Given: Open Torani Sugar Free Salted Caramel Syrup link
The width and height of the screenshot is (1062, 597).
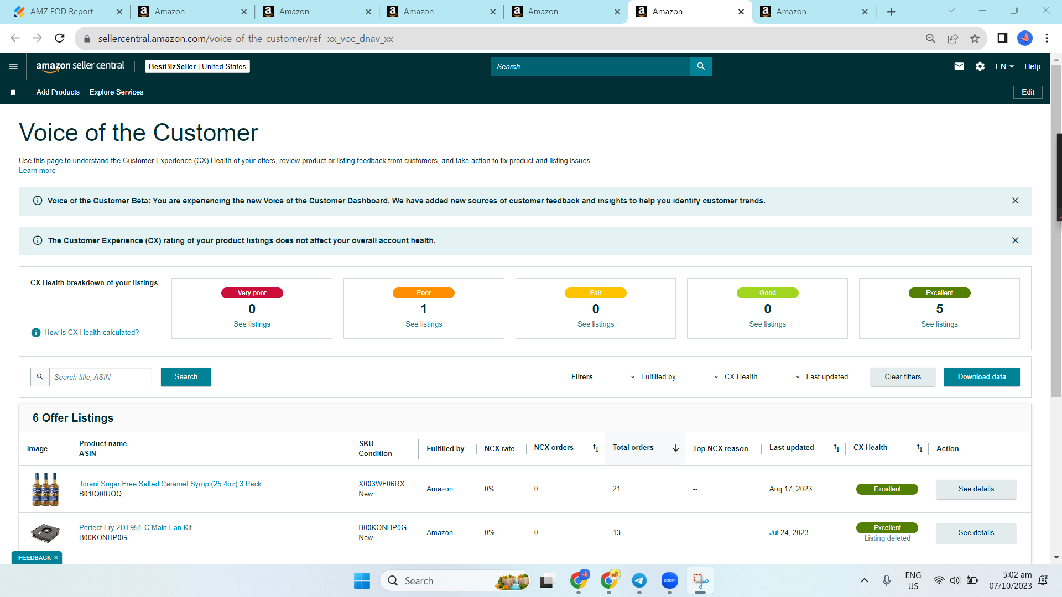Looking at the screenshot, I should pyautogui.click(x=170, y=484).
